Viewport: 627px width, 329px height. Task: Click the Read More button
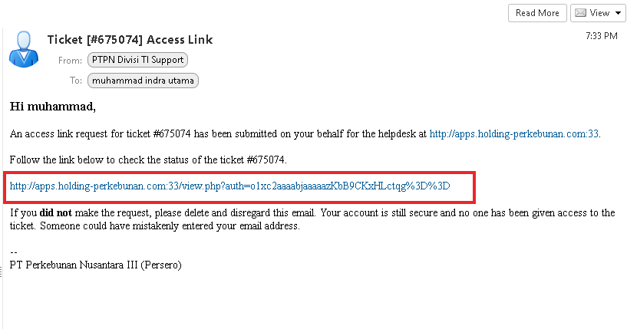point(537,13)
